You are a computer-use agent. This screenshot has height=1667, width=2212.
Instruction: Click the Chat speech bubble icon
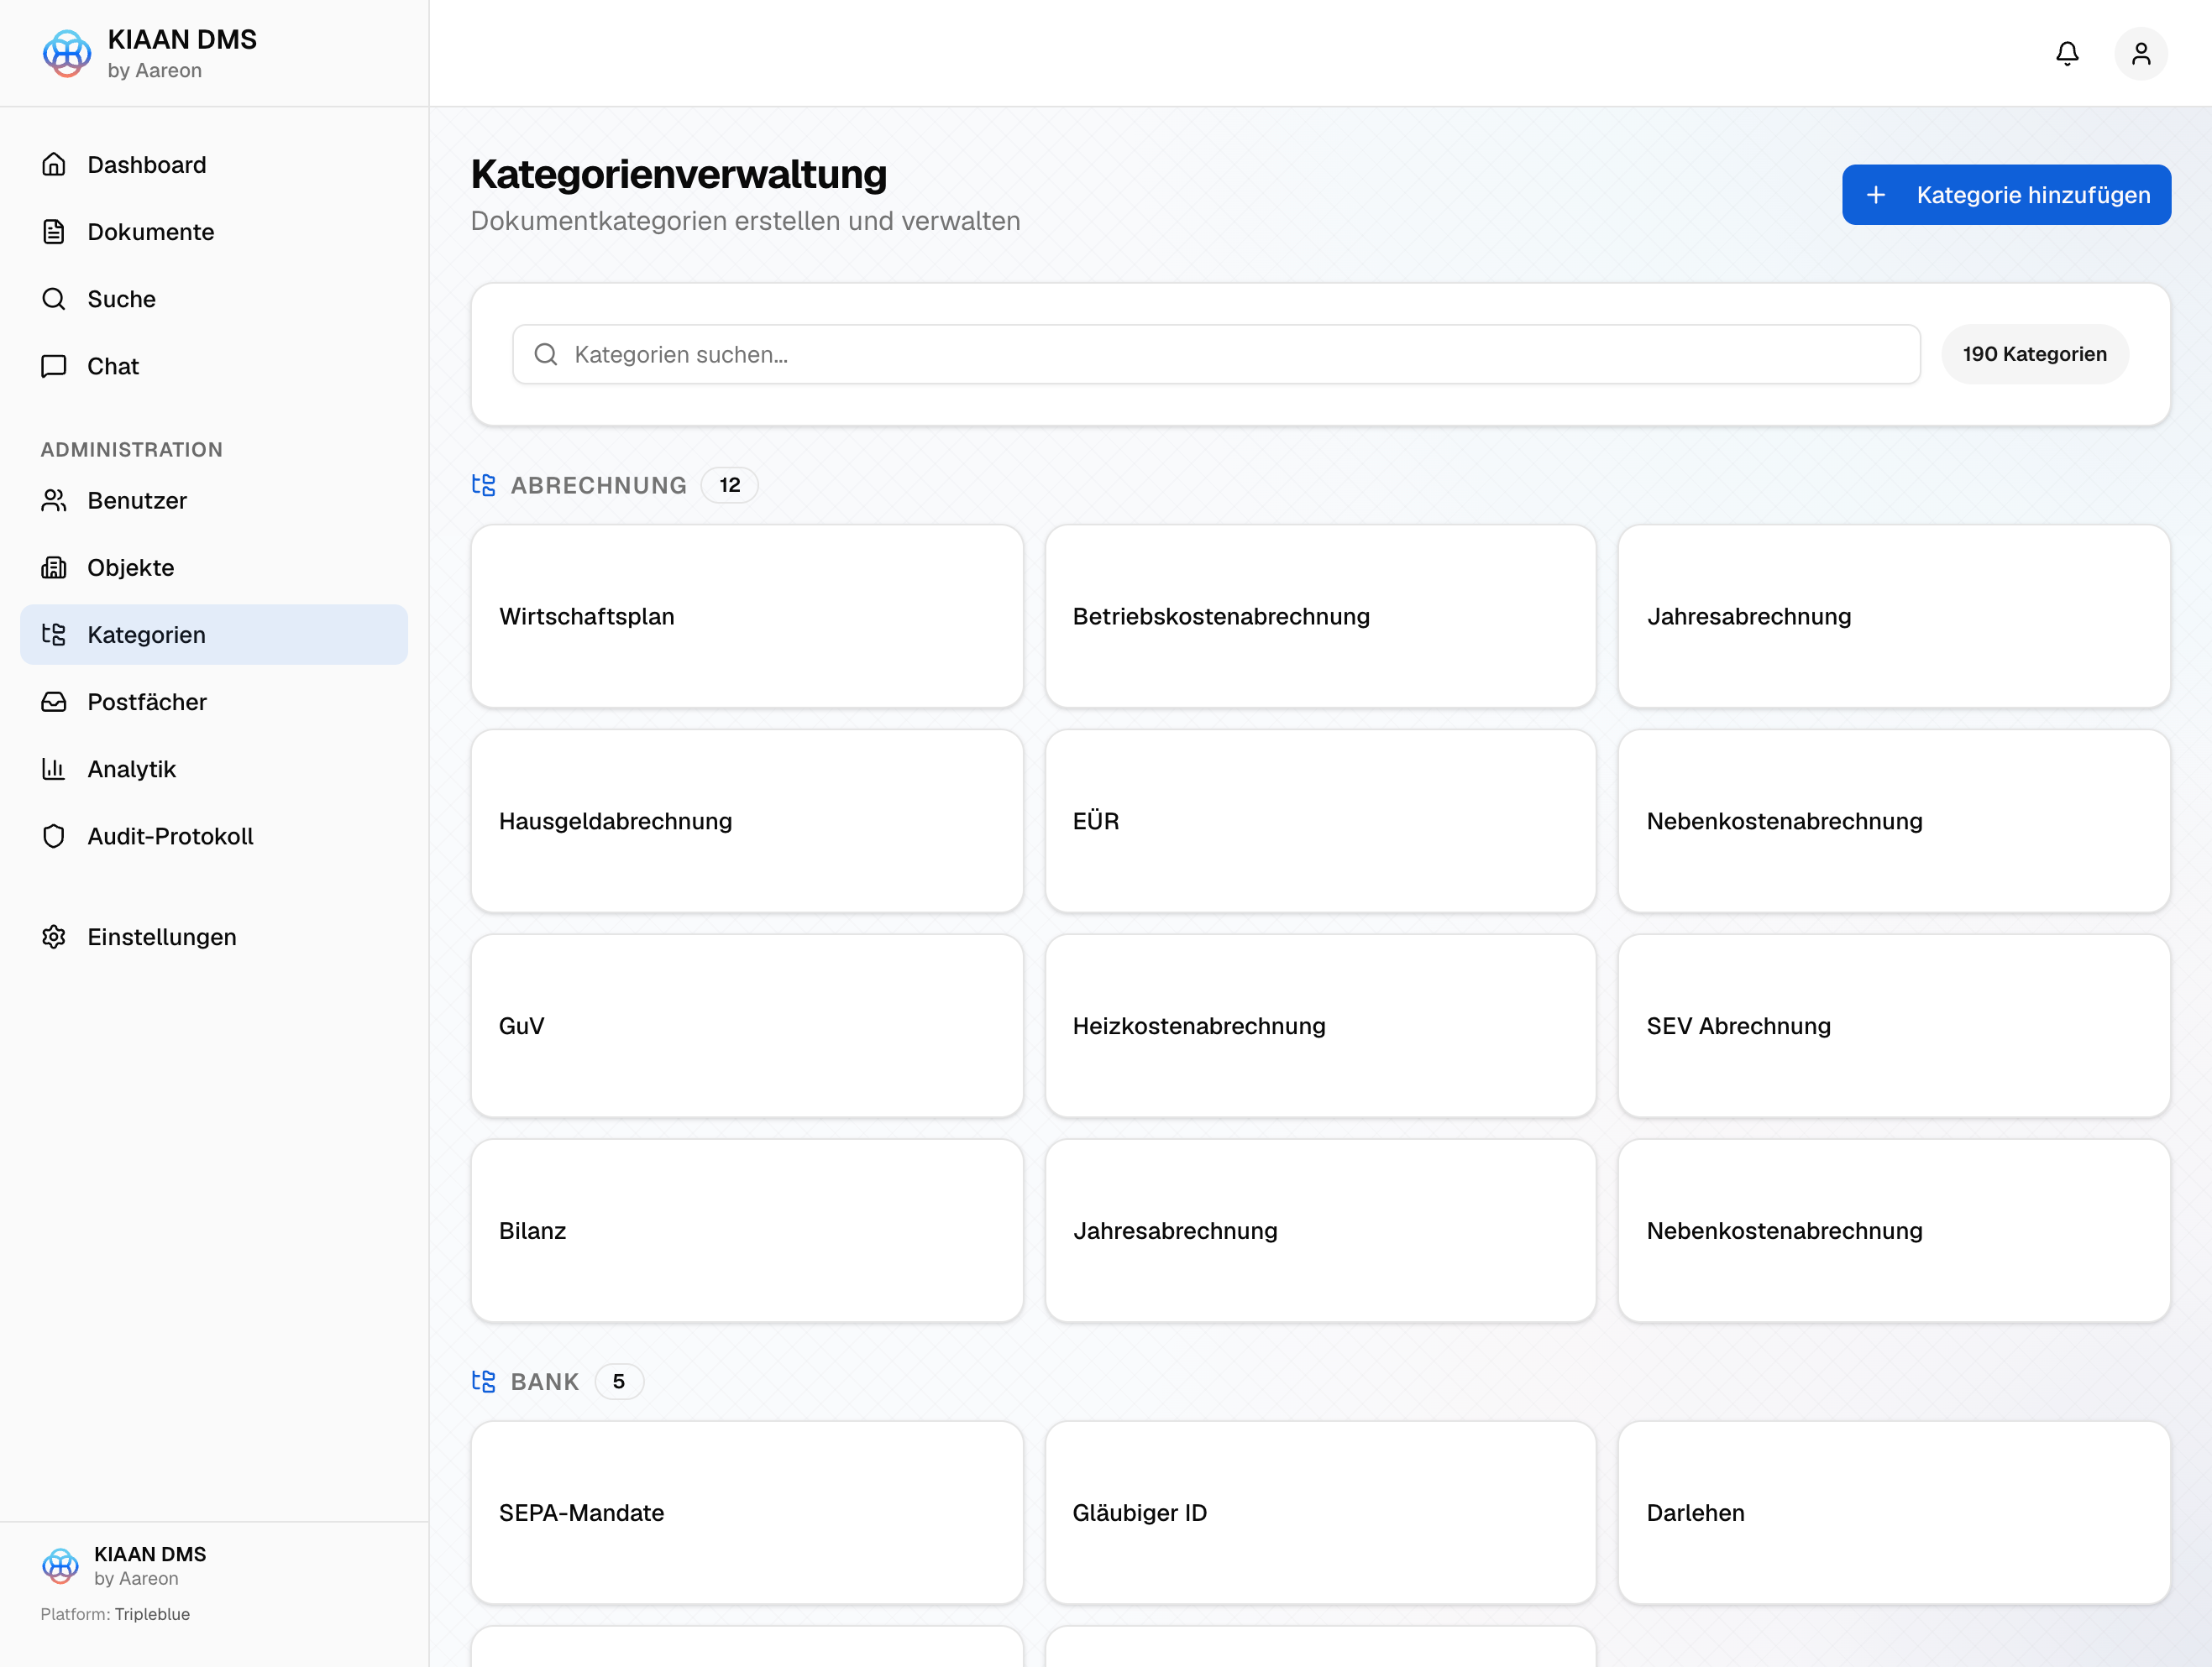pyautogui.click(x=54, y=366)
